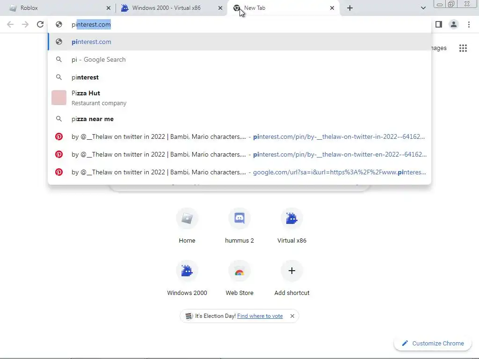Click Pinterest logo of twitter-en-2022 suggestion
This screenshot has width=479, height=359.
59,154
